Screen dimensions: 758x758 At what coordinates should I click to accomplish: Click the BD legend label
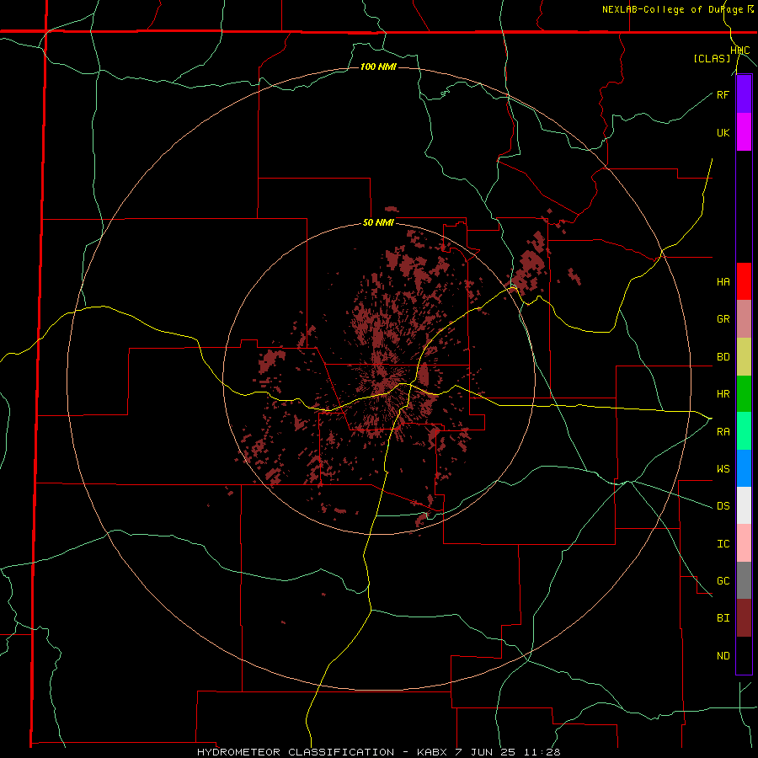coord(723,357)
